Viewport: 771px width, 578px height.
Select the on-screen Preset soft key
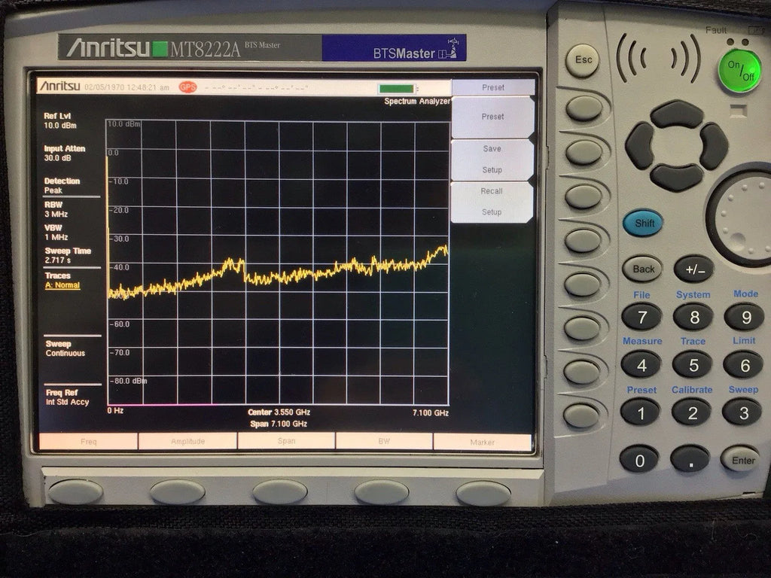[492, 117]
